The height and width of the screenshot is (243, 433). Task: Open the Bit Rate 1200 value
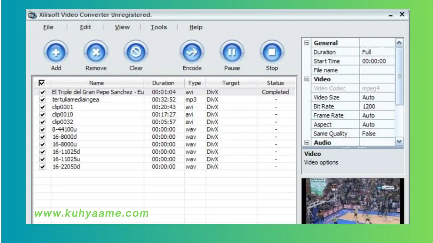point(377,106)
